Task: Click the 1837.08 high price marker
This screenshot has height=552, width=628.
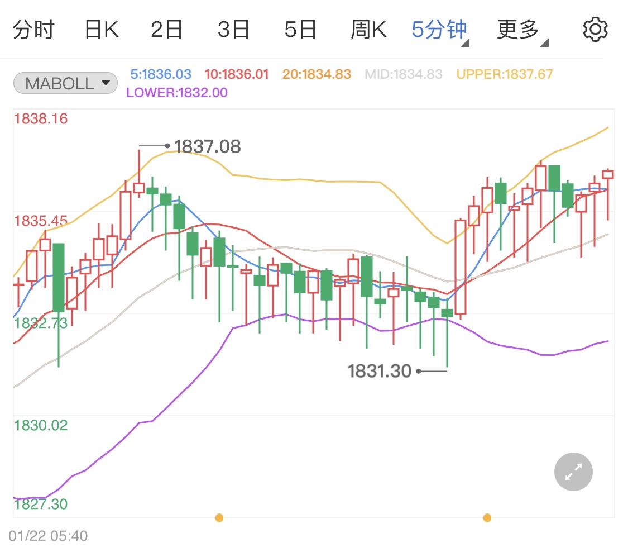Action: click(x=207, y=146)
